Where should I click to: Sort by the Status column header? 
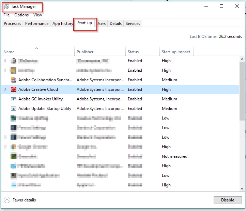pos(142,51)
